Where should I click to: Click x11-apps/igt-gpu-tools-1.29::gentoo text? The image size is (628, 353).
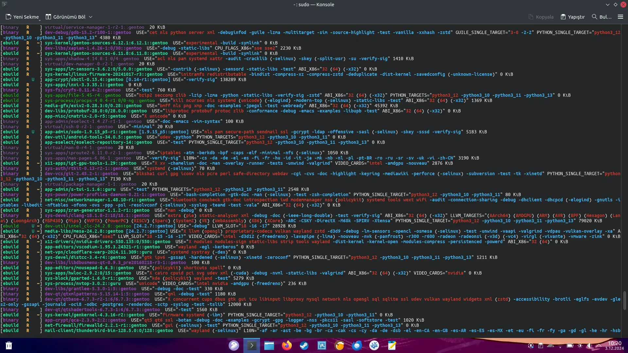[x=91, y=163]
